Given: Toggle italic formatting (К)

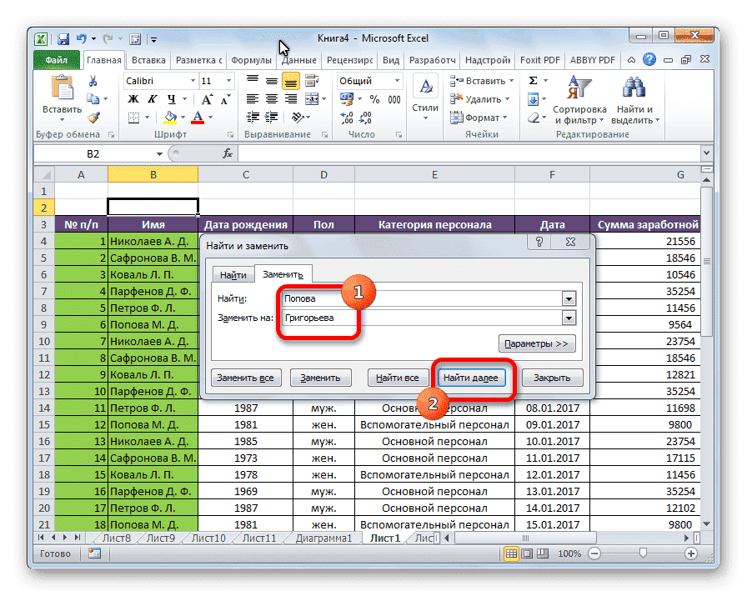Looking at the screenshot, I should tap(152, 98).
